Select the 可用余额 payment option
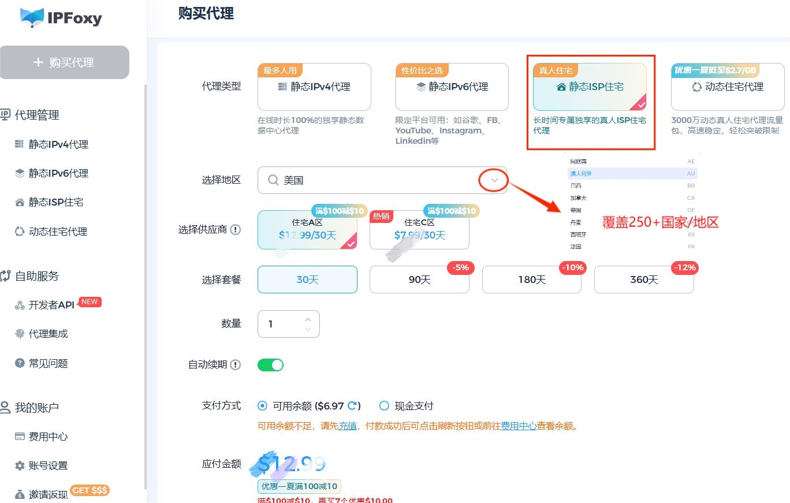Viewport: 790px width, 503px height. click(262, 406)
